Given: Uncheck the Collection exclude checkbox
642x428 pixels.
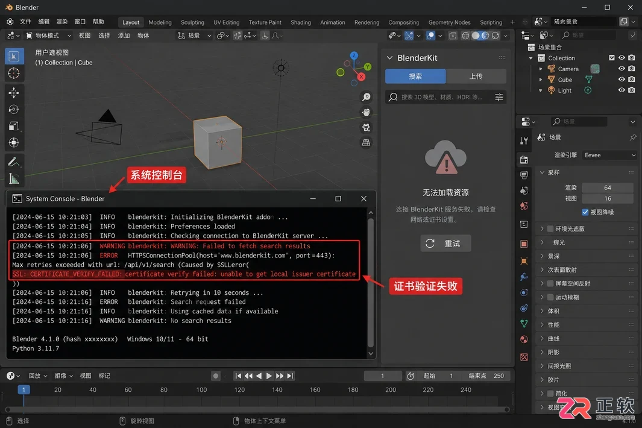Looking at the screenshot, I should pyautogui.click(x=612, y=58).
